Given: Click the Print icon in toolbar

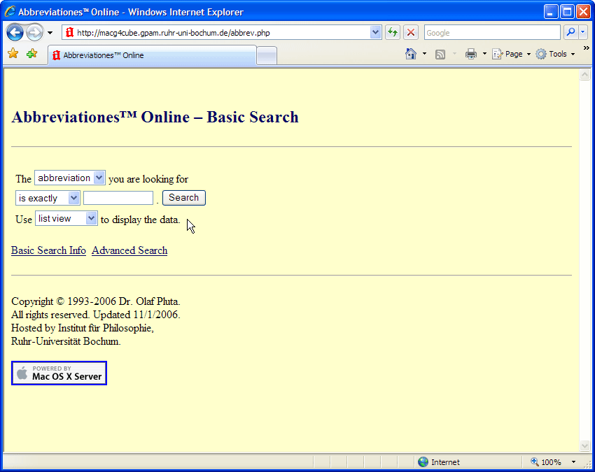Looking at the screenshot, I should pyautogui.click(x=471, y=55).
